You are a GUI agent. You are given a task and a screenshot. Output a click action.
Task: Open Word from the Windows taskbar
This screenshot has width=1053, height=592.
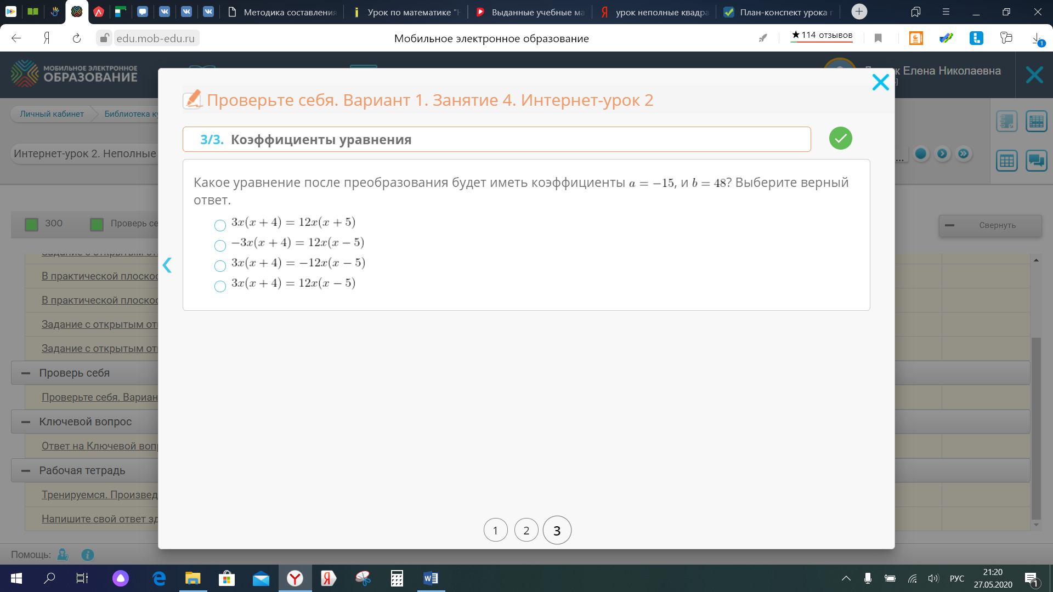point(431,578)
